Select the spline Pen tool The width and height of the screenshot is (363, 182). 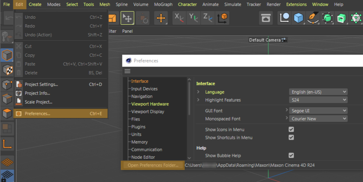coord(313,18)
